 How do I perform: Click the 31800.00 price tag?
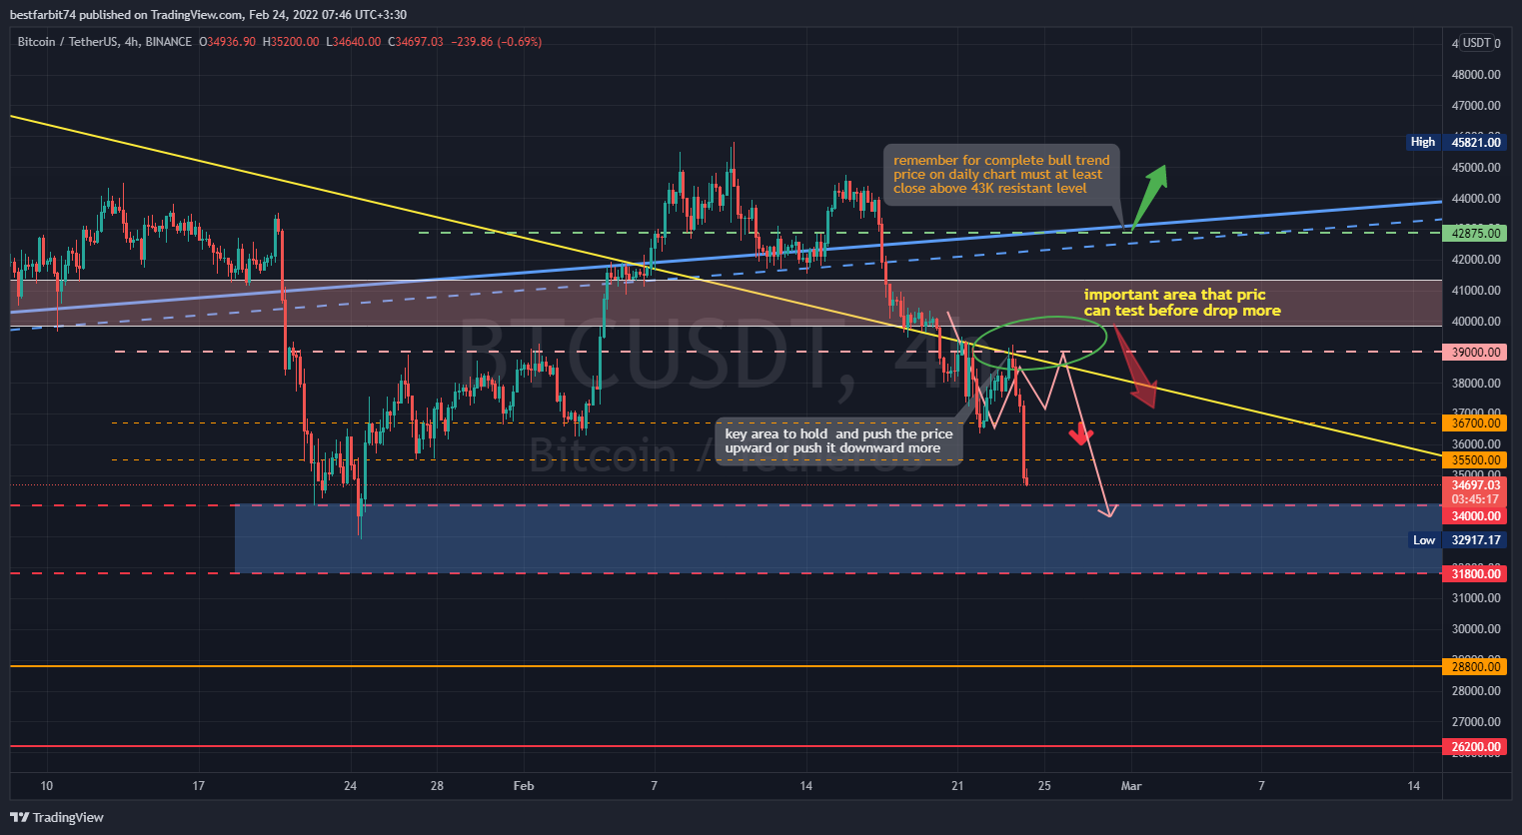click(1475, 573)
